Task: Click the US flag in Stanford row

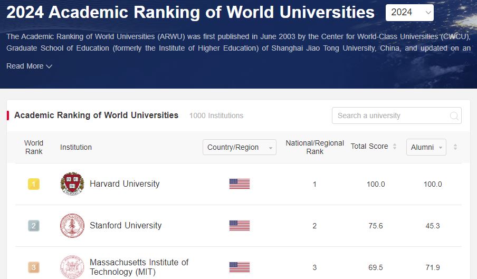Action: [x=240, y=226]
